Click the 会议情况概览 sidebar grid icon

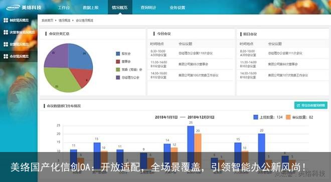tap(6, 56)
